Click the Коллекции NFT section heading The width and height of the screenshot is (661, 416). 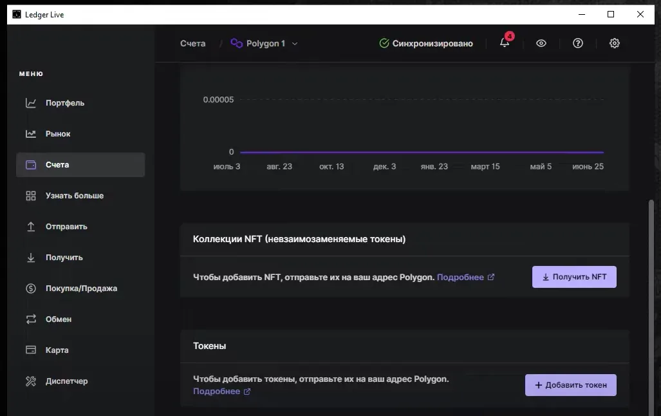[x=299, y=239]
